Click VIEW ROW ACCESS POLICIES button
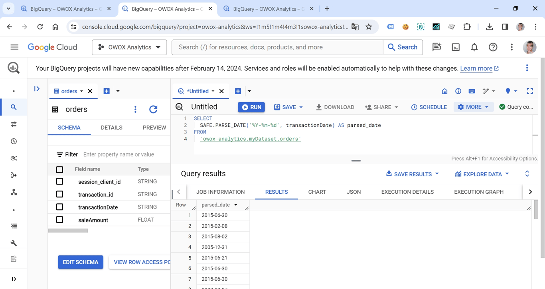Viewport: 545px width, 289px height. (x=140, y=262)
